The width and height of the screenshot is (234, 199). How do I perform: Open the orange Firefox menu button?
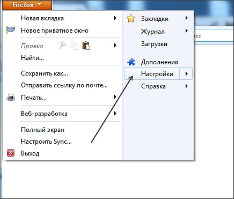(27, 5)
